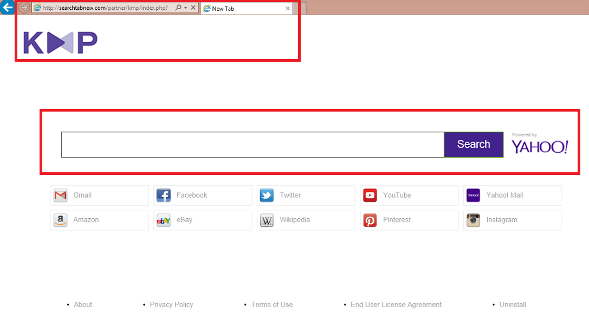The width and height of the screenshot is (589, 312).
Task: Open the Privacy Policy footer link
Action: (x=171, y=304)
